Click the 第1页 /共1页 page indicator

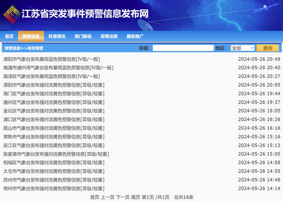coord(155,197)
